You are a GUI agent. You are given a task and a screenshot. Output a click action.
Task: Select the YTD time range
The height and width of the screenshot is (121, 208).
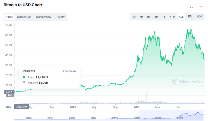(172, 17)
